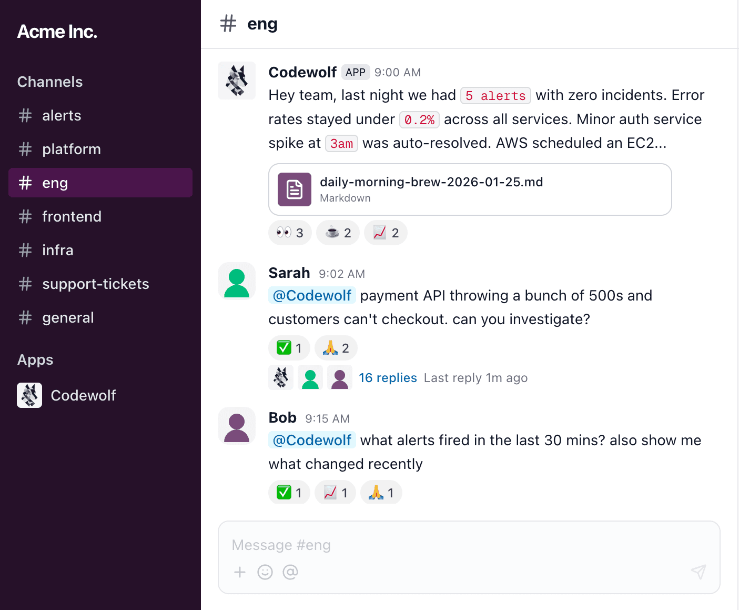This screenshot has height=610, width=739.
Task: Select the infra channel in sidebar
Action: pyautogui.click(x=57, y=251)
